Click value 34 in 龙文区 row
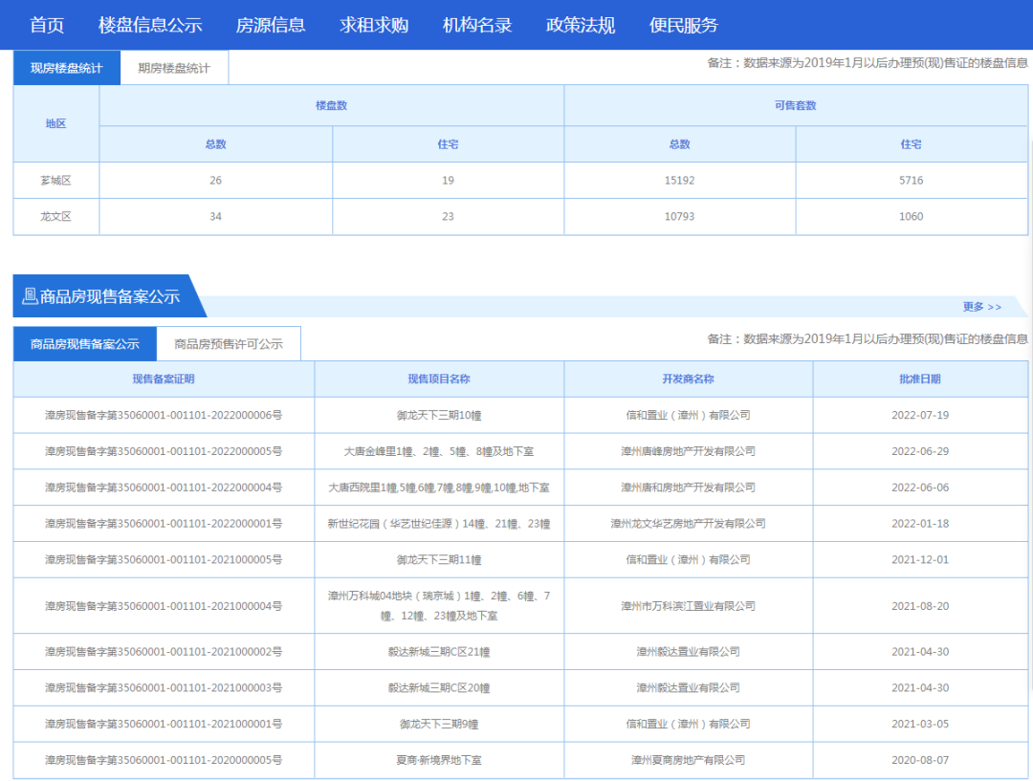 tap(215, 217)
